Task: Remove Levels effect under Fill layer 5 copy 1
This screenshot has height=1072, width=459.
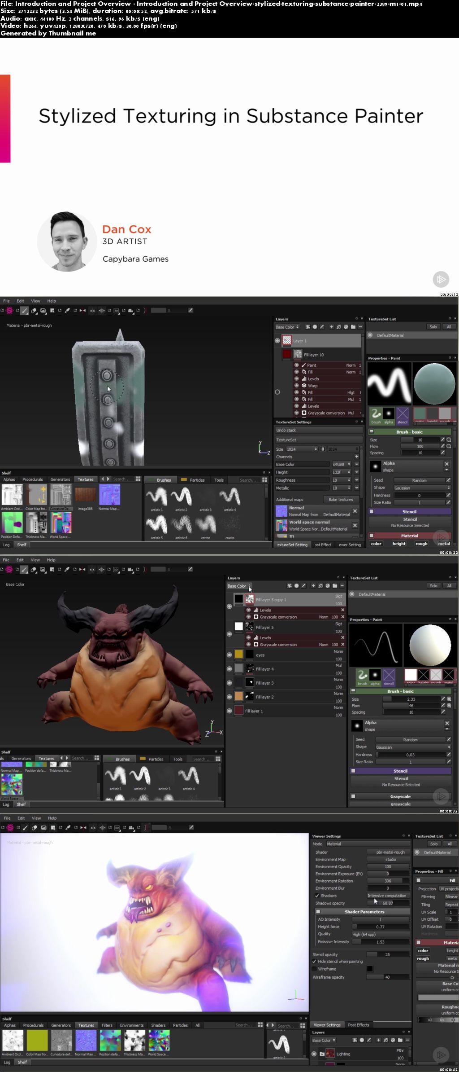Action: 343,610
